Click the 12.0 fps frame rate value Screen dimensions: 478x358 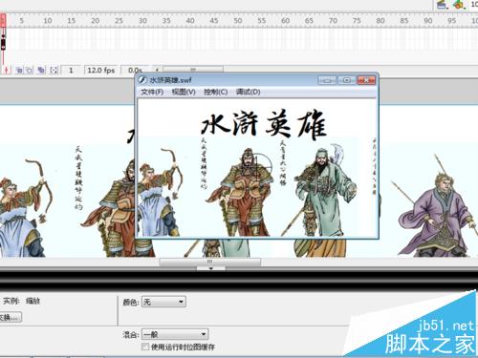tap(101, 70)
